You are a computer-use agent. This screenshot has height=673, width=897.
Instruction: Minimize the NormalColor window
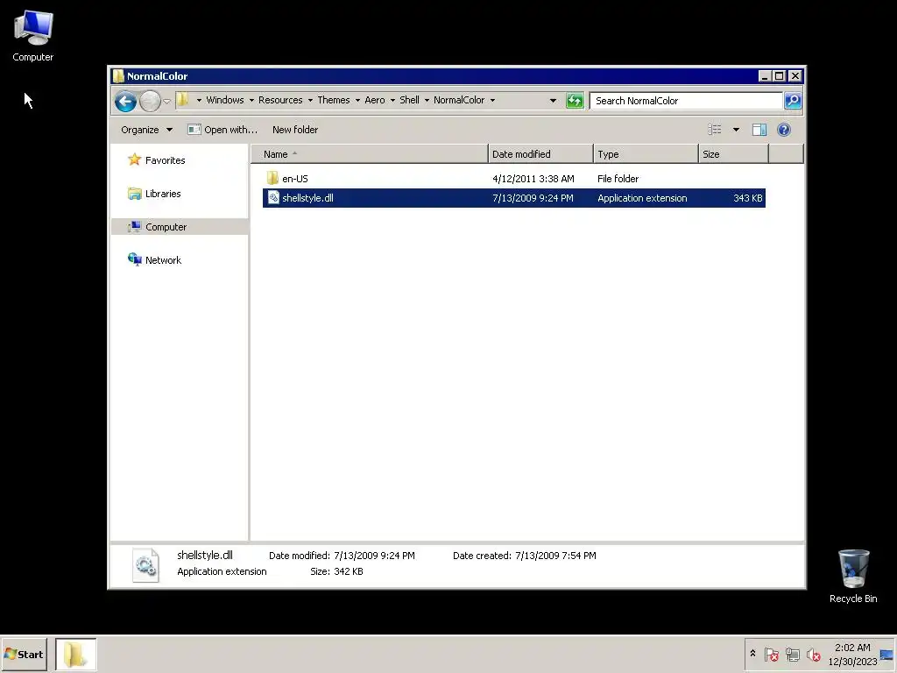point(765,76)
